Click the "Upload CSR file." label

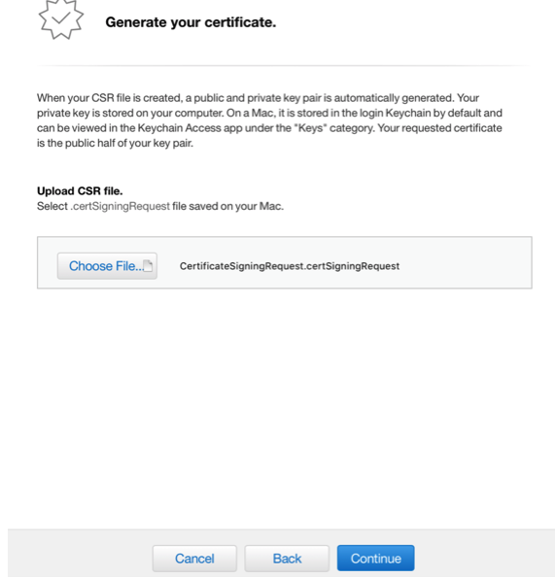(x=80, y=191)
